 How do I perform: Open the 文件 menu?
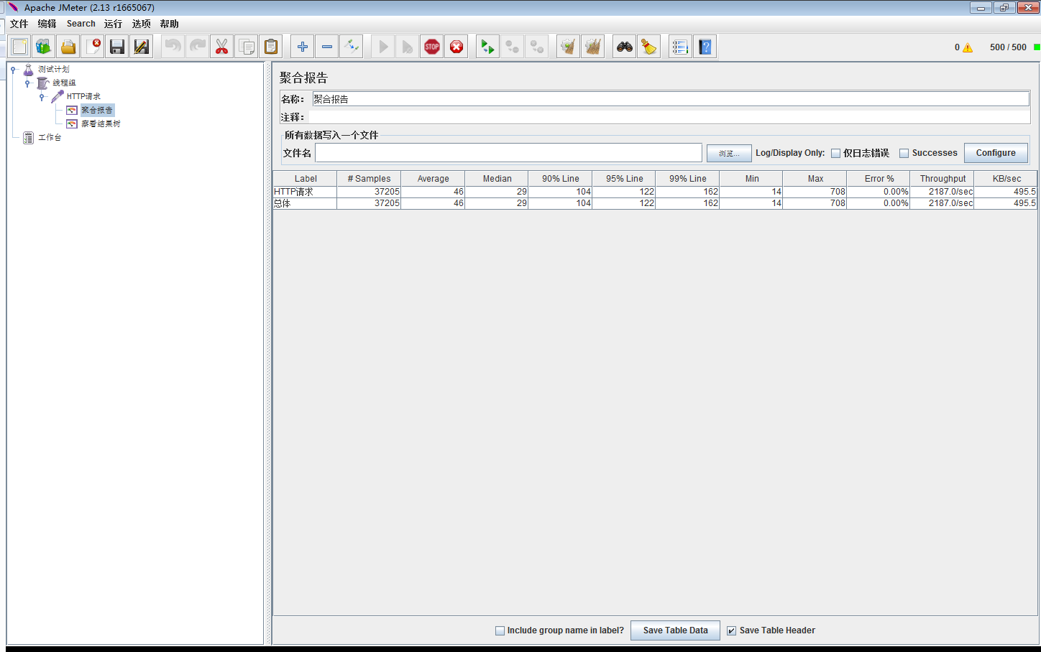coord(19,24)
